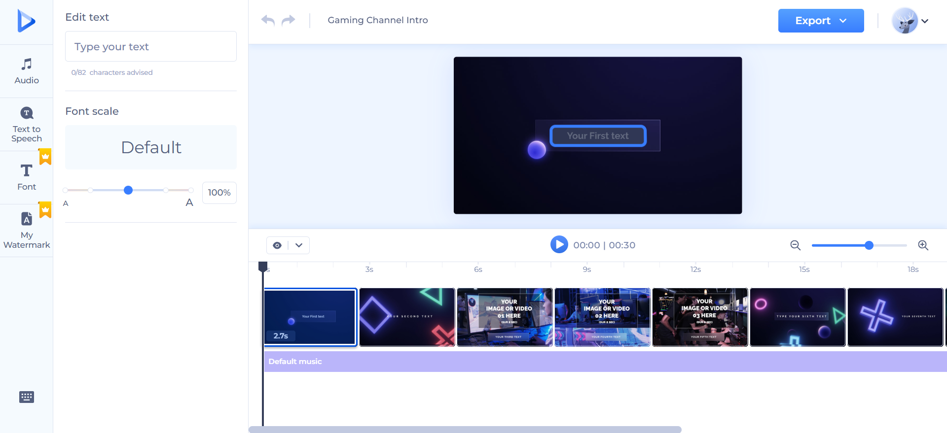
Task: Click the timeline playhead marker
Action: (x=263, y=266)
